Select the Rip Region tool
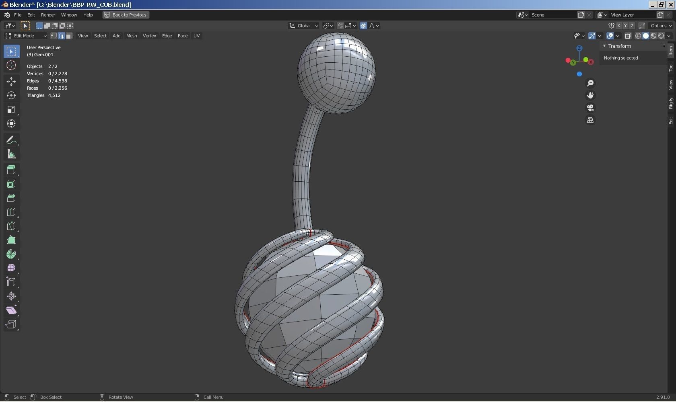 click(11, 324)
